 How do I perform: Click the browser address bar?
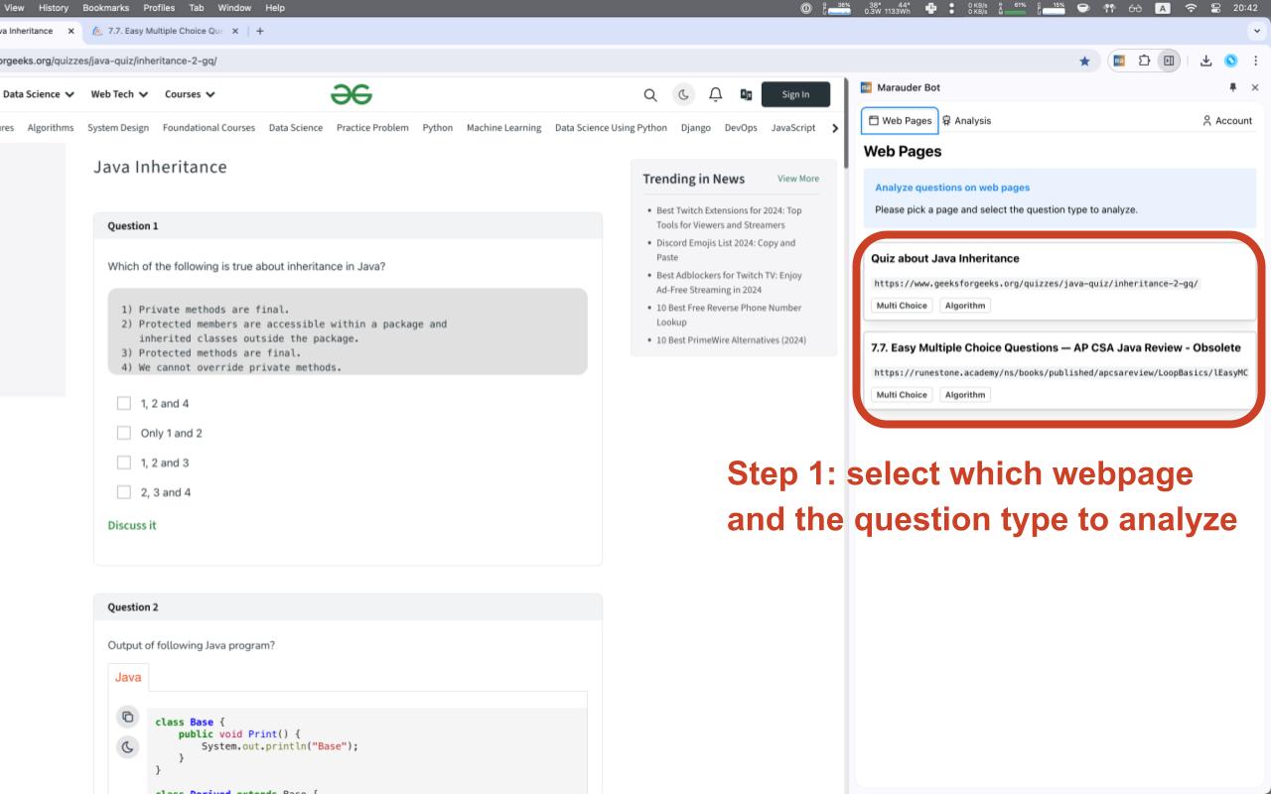pos(496,61)
